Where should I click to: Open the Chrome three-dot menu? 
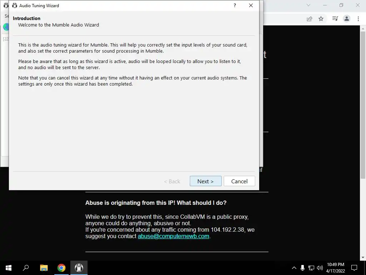358,19
